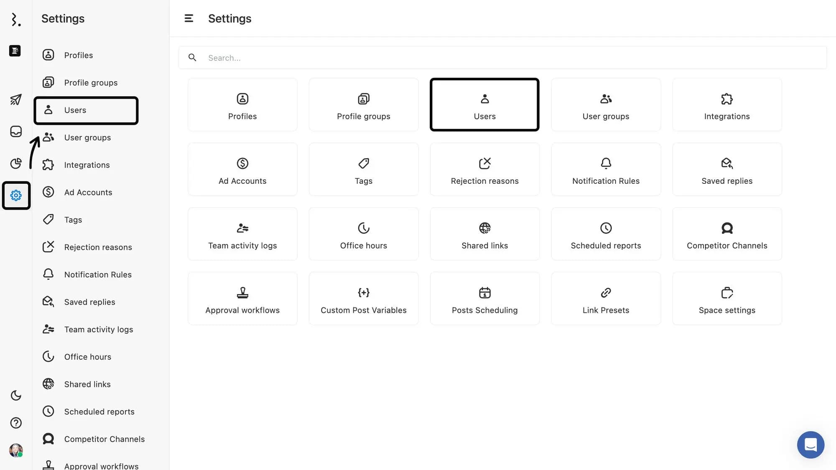Screen dimensions: 836x470
Task: Open the User groups card
Action: pyautogui.click(x=606, y=104)
